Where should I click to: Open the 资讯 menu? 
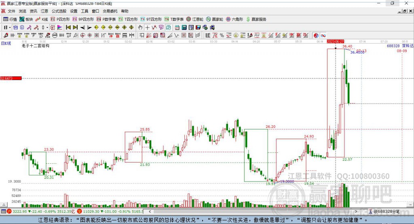33,11
